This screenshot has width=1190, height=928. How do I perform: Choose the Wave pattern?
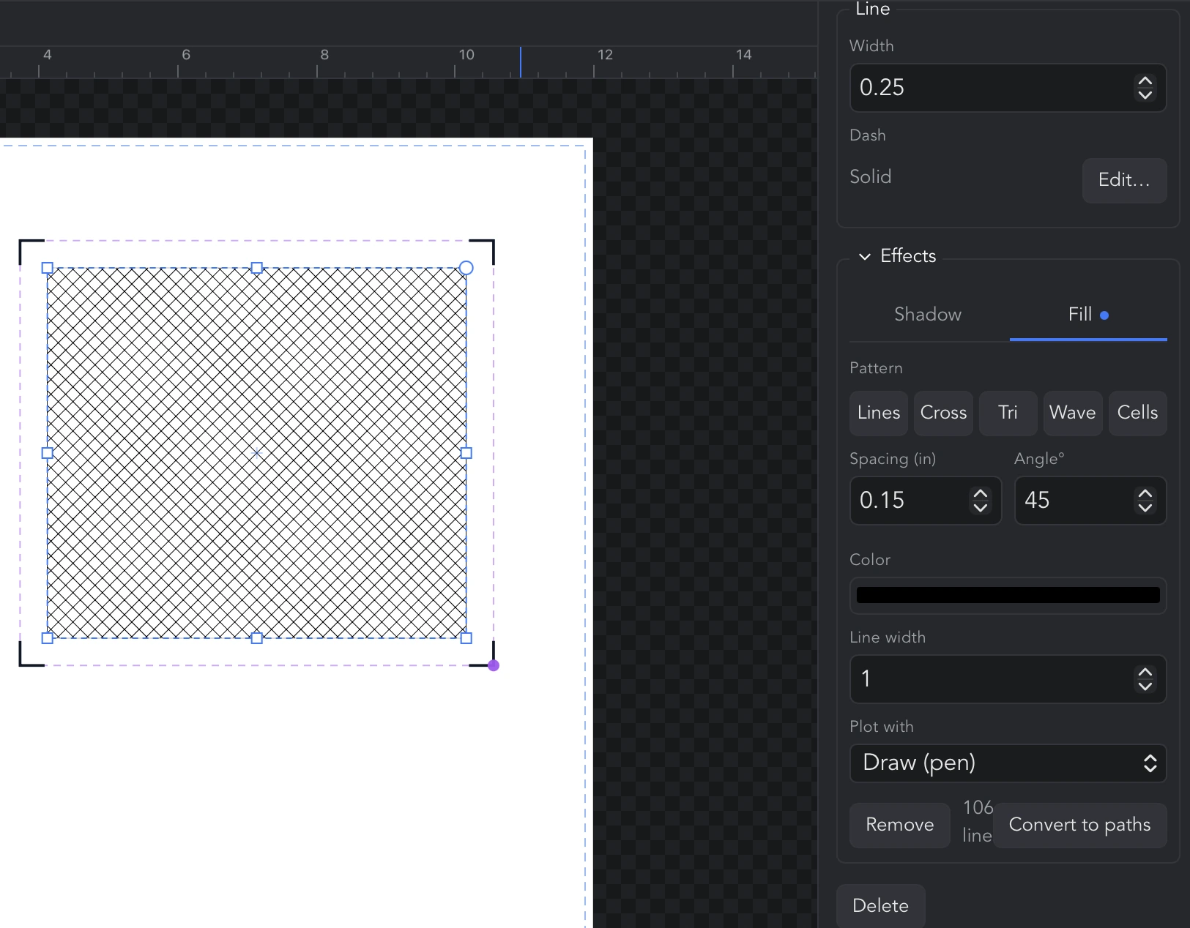[1073, 413]
